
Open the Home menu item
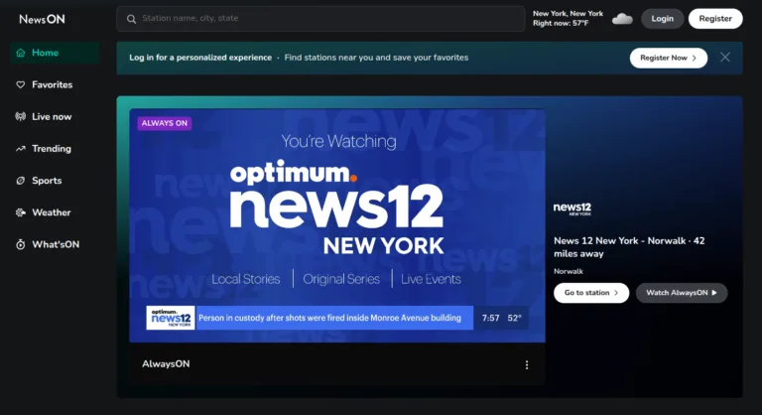tap(55, 53)
